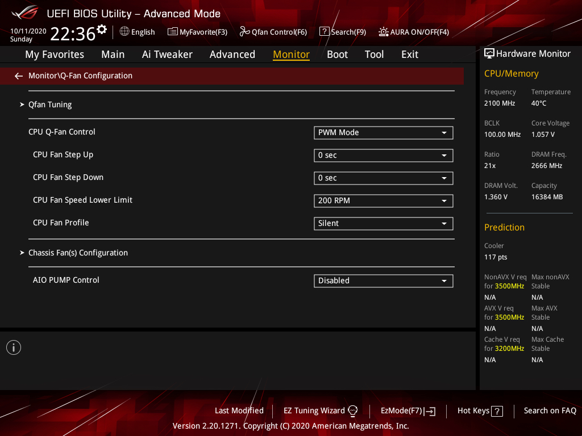This screenshot has width=582, height=436.
Task: Open the CPU Fan Step Down dropdown
Action: coord(384,178)
